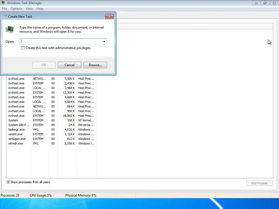Select the wlrmdr.exe process row
The height and width of the screenshot is (209, 279).
(51, 143)
